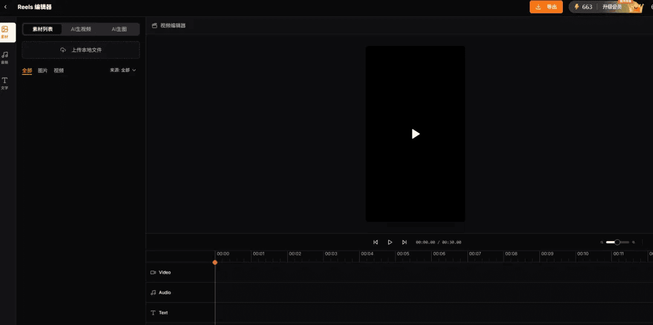
Task: Skip to start of timeline
Action: 375,242
